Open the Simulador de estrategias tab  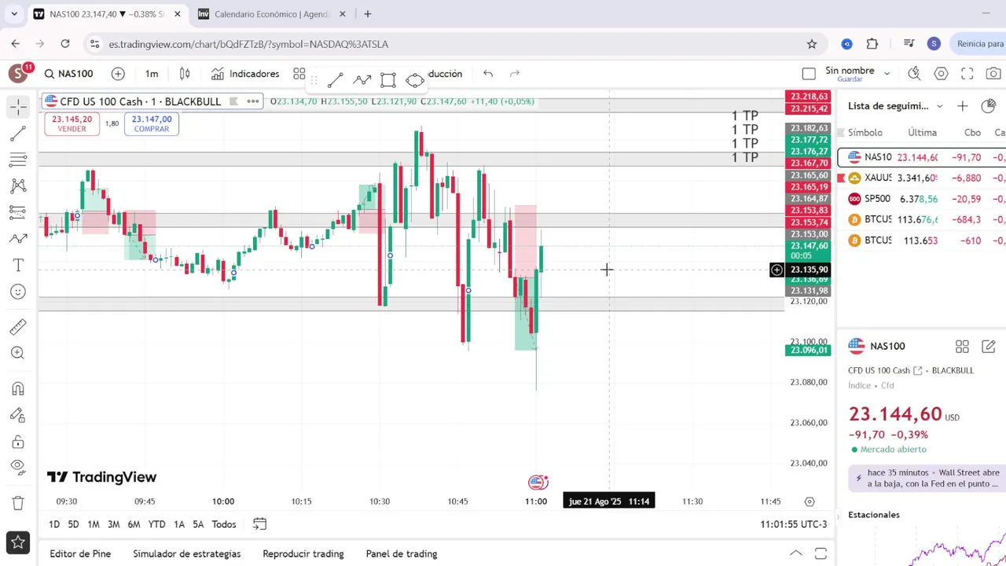(187, 553)
